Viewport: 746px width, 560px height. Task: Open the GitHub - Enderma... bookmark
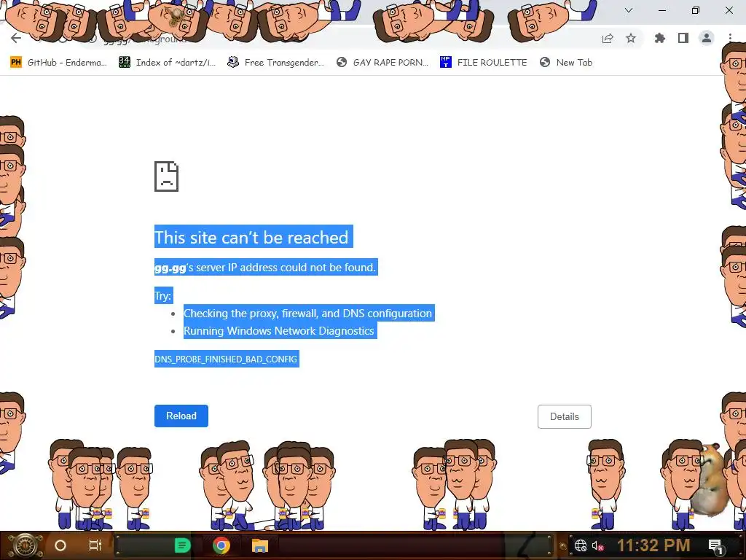click(x=58, y=63)
